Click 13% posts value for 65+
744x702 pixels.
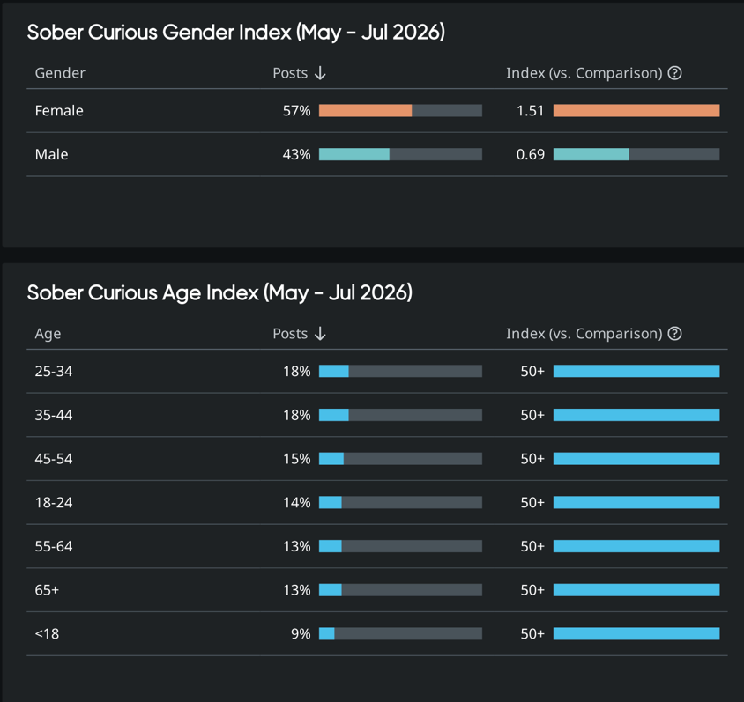(x=296, y=590)
